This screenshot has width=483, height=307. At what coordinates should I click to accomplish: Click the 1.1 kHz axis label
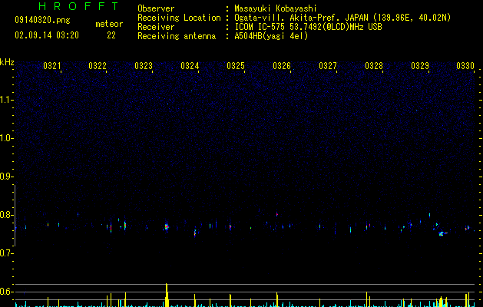[6, 100]
